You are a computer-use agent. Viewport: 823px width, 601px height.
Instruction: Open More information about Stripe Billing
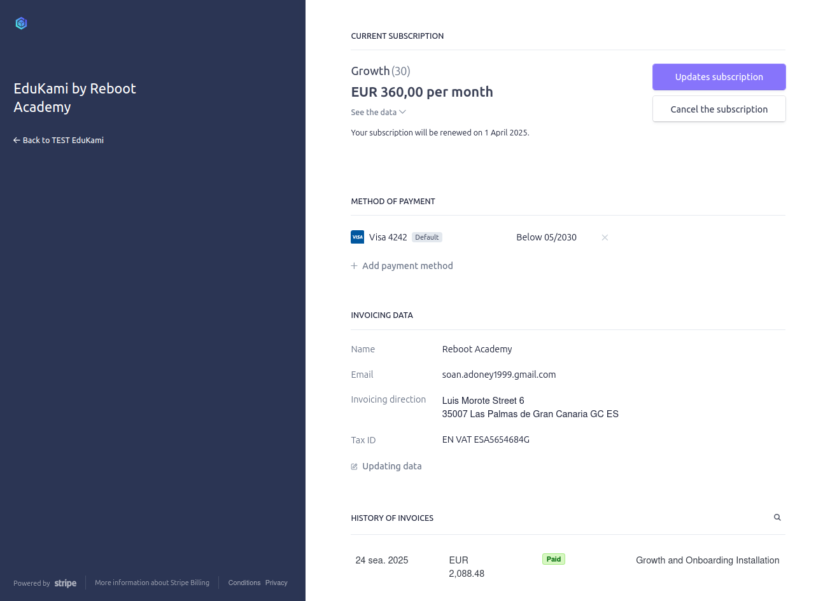(x=152, y=583)
